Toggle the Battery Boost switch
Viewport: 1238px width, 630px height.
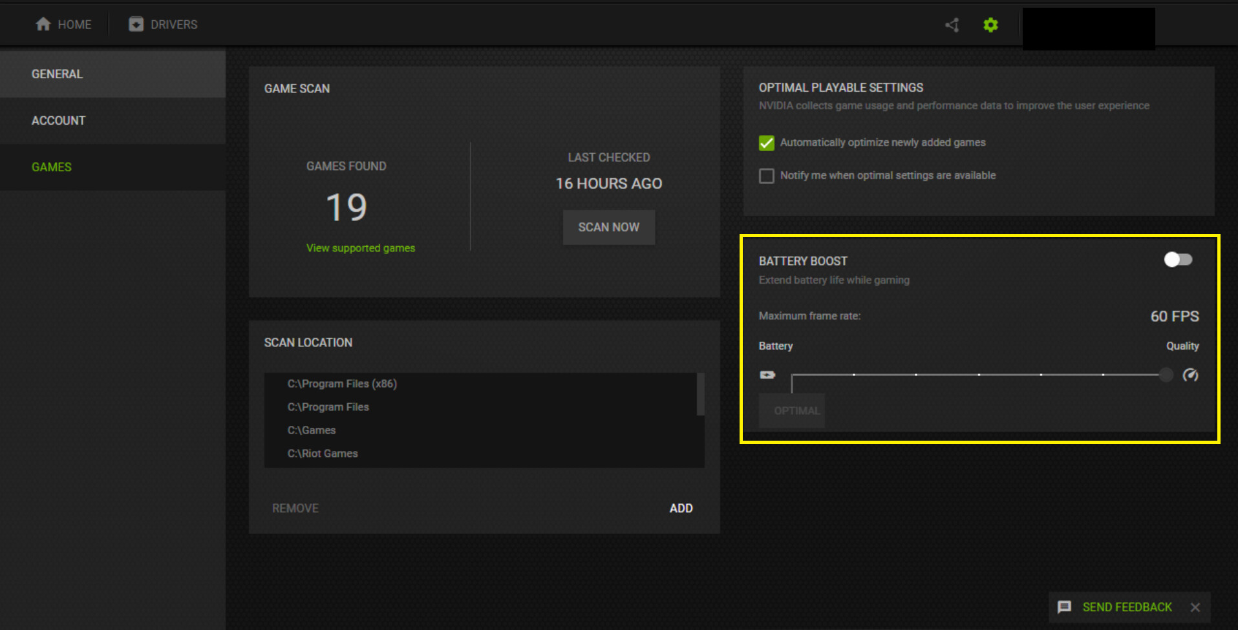pyautogui.click(x=1178, y=260)
